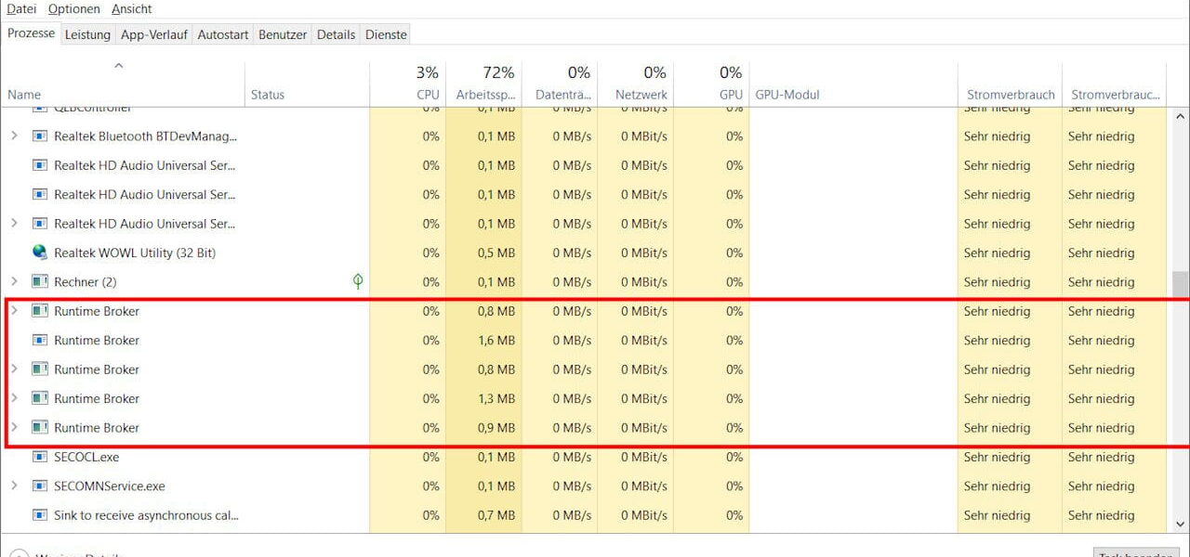Expand the Runtime Broker entry with 0,9 MB
This screenshot has width=1190, height=557.
14,428
